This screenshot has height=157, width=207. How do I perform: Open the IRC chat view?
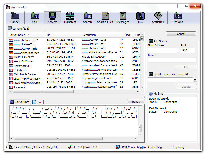coord(140,18)
